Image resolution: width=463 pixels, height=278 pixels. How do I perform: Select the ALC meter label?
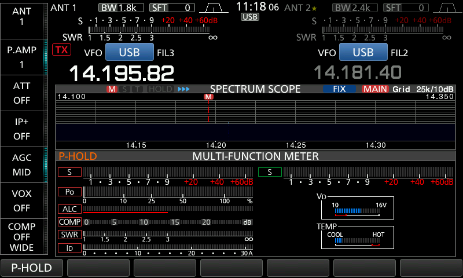pyautogui.click(x=69, y=209)
